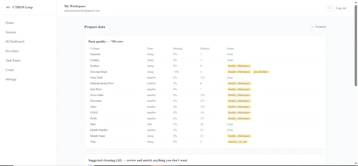The image size is (358, 166).
Task: Click header_whitespace tag in Month Name row
Action: (x=239, y=136)
